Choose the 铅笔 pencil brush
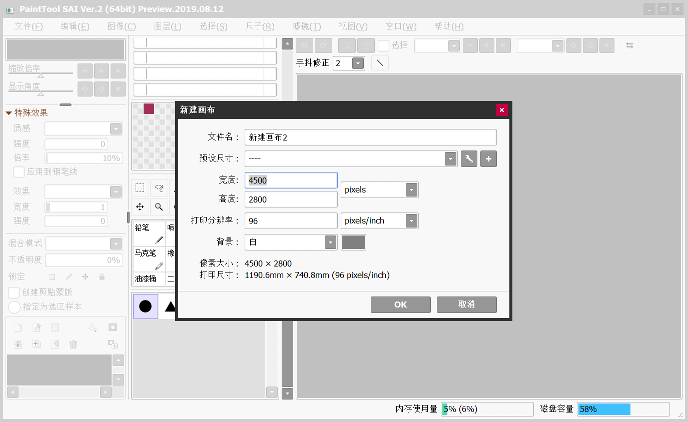This screenshot has height=422, width=688. tap(149, 234)
